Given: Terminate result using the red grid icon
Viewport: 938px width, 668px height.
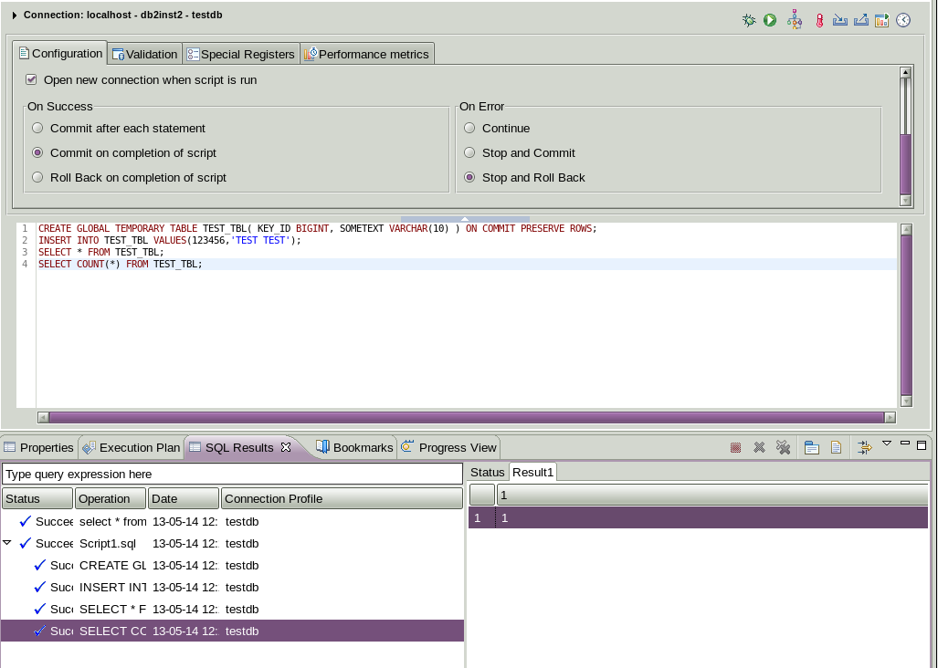Looking at the screenshot, I should click(x=738, y=447).
